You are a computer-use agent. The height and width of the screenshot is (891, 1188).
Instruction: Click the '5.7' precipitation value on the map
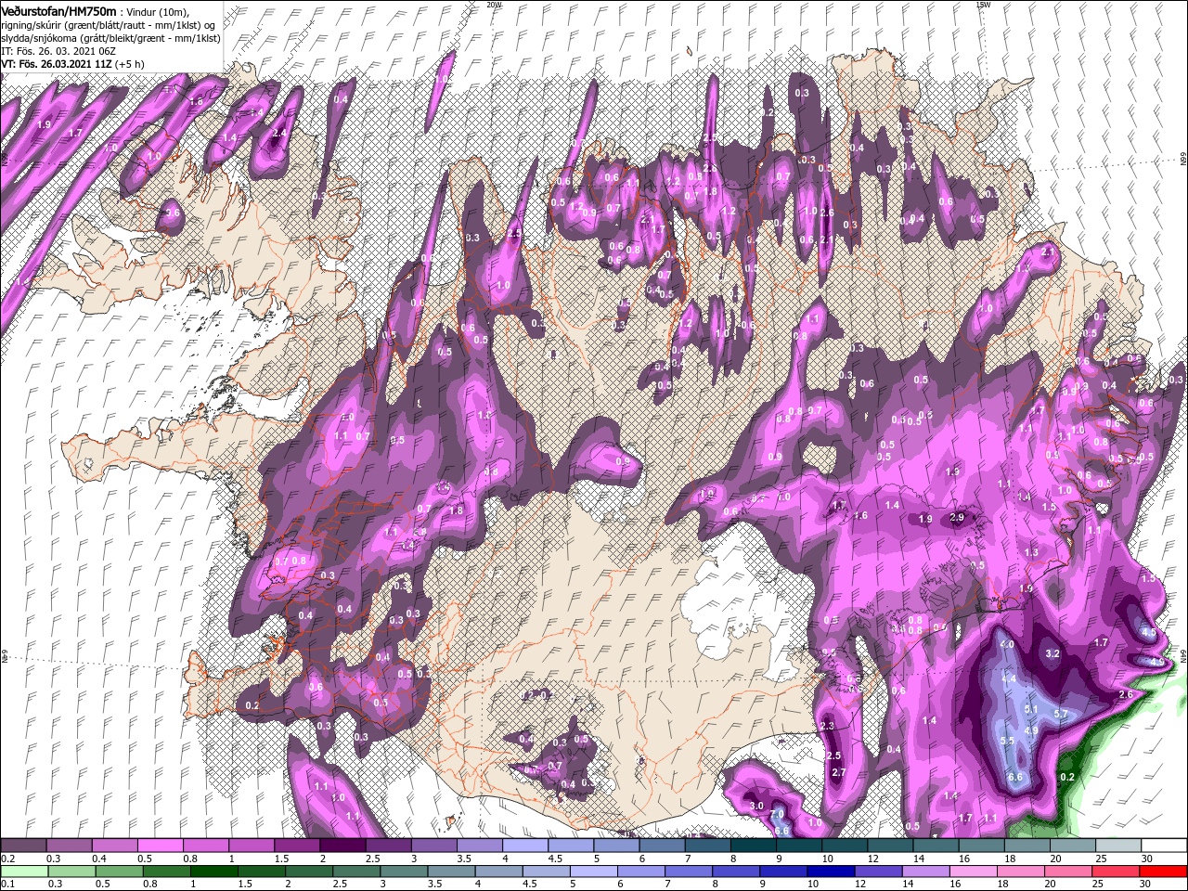tap(1062, 714)
